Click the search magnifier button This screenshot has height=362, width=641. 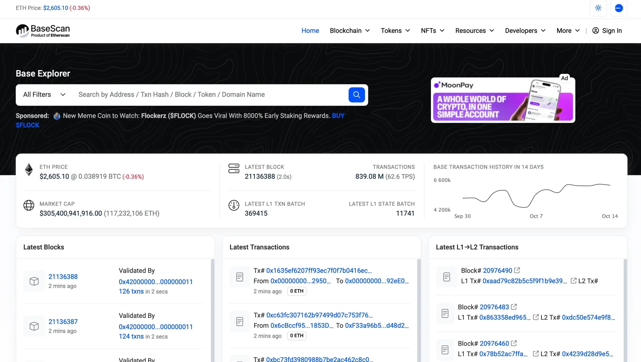(356, 95)
